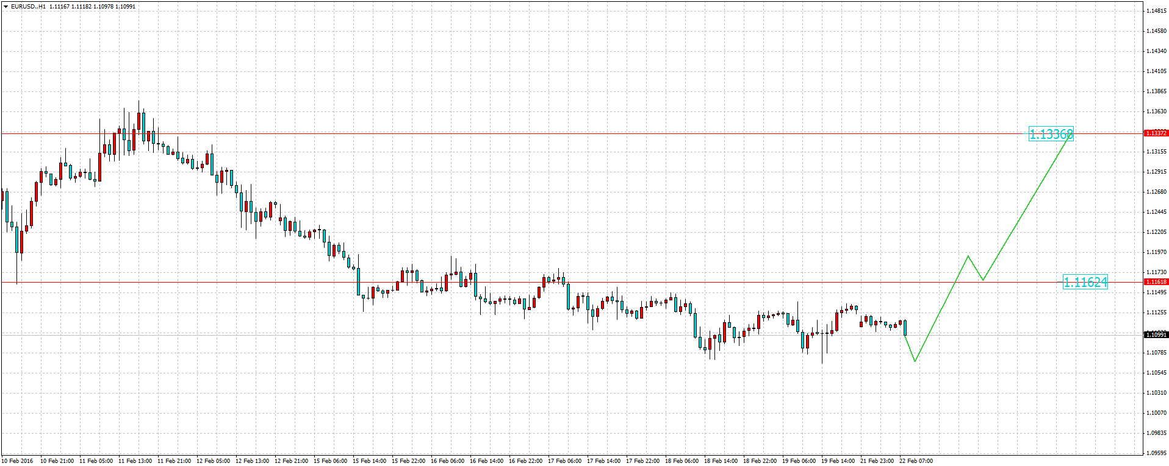Click the 22 Feb 07:00 time label

pos(916,461)
